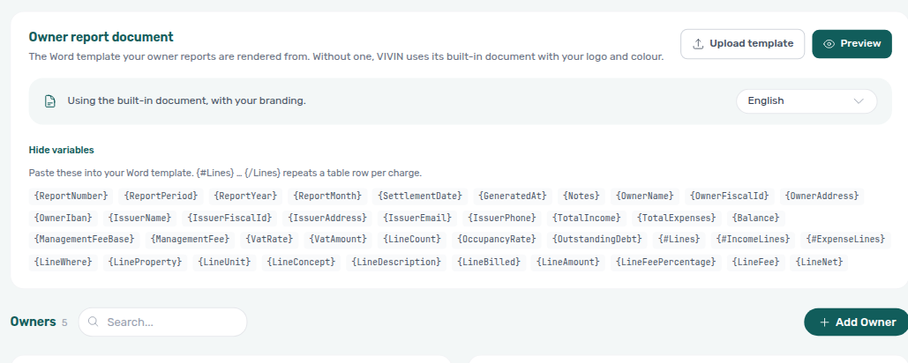
Task: Select the {ReportNumber} variable chip
Action: click(71, 196)
